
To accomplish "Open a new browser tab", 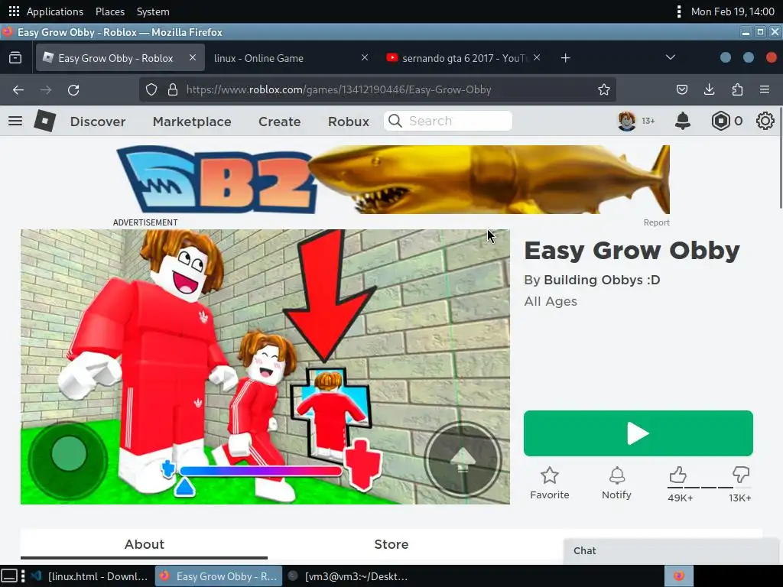I will [565, 58].
